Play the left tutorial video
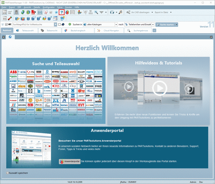 pos(129,87)
